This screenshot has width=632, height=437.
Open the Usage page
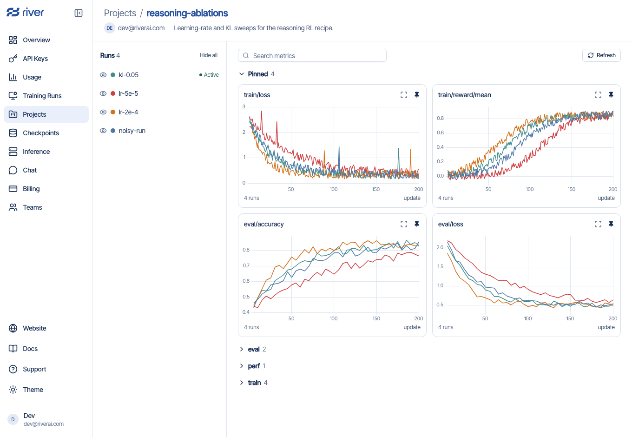(46, 77)
